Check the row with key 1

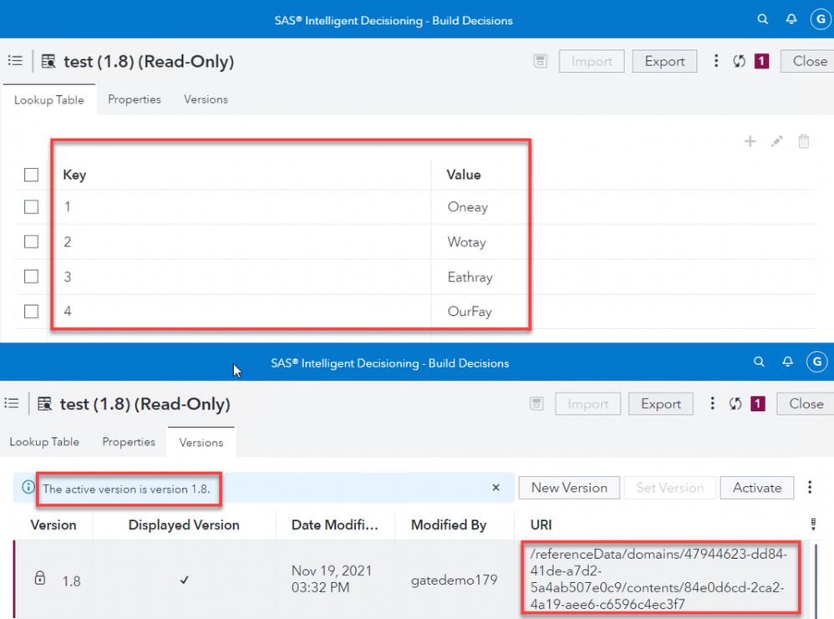pyautogui.click(x=32, y=207)
